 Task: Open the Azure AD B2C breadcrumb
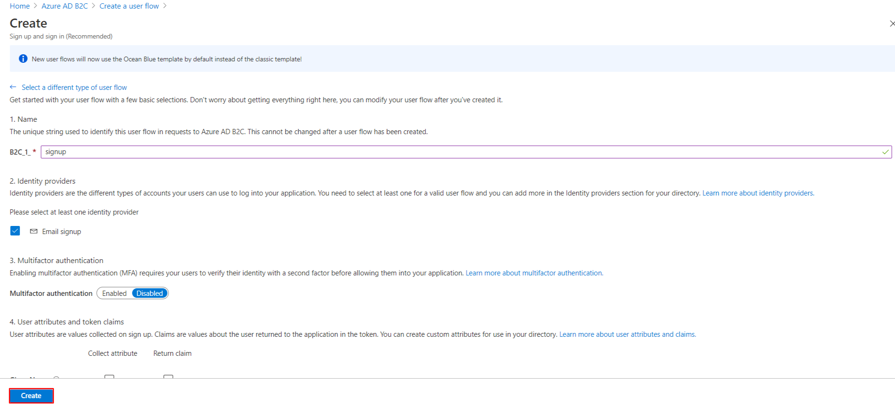pyautogui.click(x=65, y=6)
